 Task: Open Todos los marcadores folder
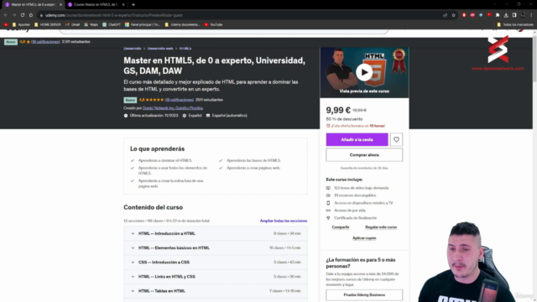click(x=514, y=24)
